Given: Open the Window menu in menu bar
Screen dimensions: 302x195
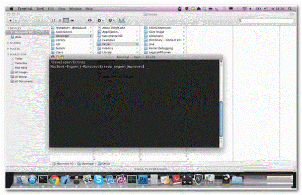Looking at the screenshot, I should point(75,9).
